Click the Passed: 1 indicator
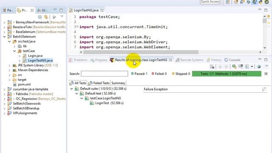 pos(139,74)
